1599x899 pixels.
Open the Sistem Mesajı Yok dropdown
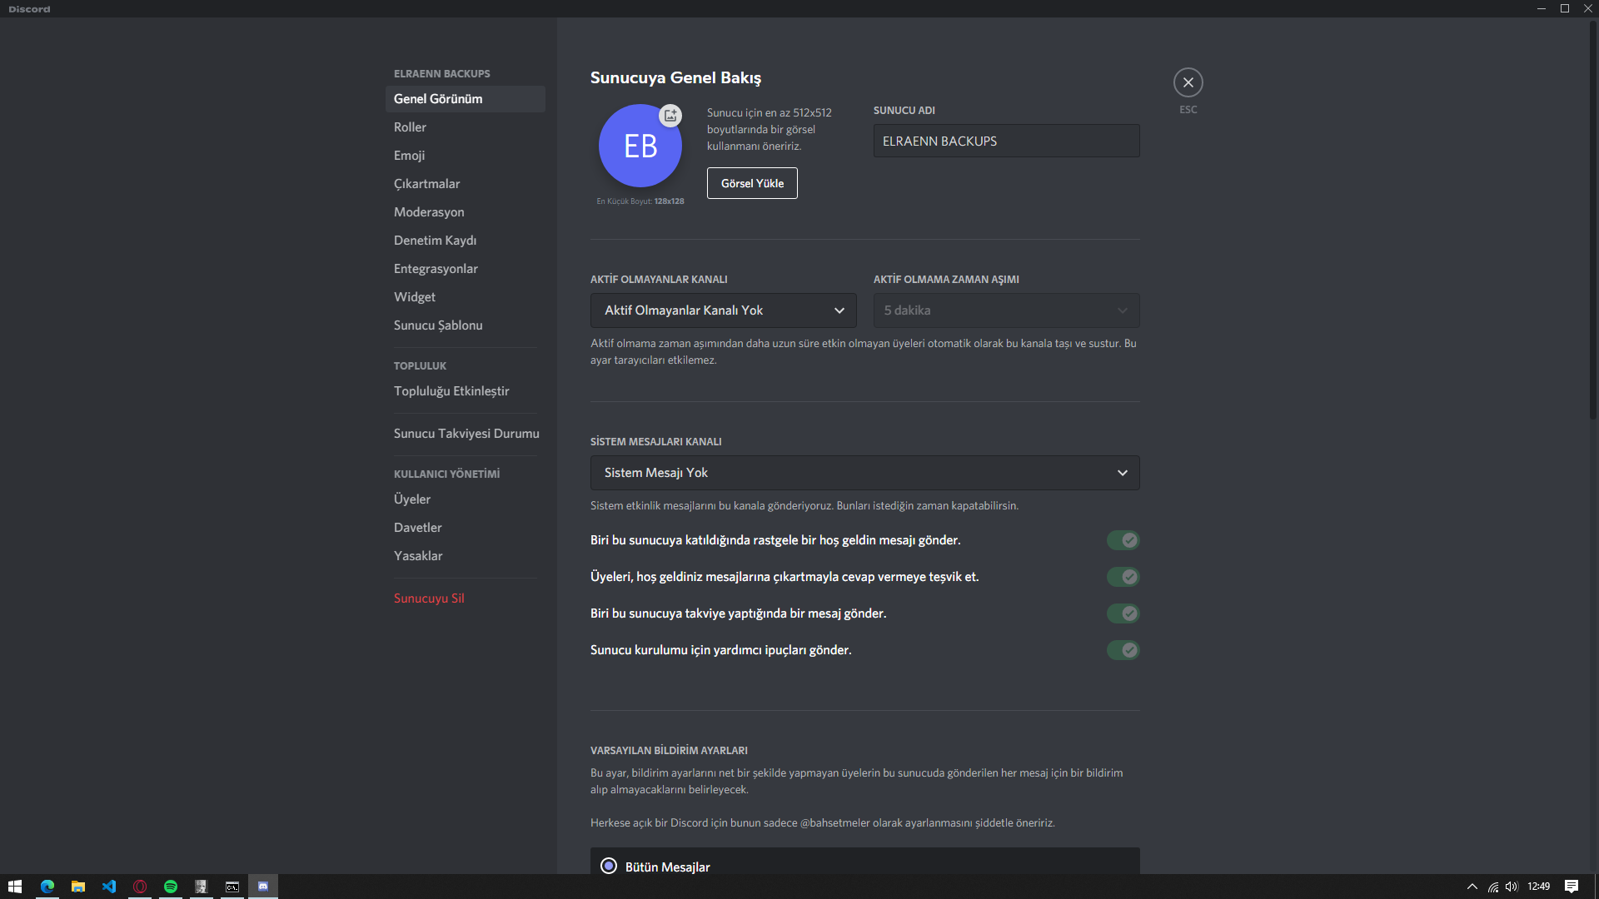[864, 473]
